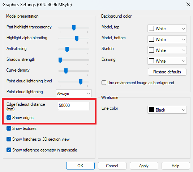Uncheck Show reference geometry in grayscale
The width and height of the screenshot is (193, 172).
coord(9,150)
